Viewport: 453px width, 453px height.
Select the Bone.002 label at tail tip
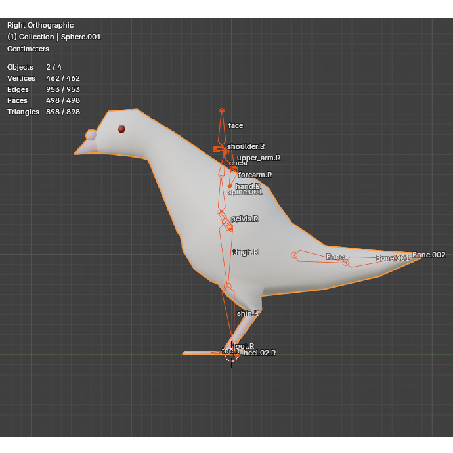(x=429, y=255)
